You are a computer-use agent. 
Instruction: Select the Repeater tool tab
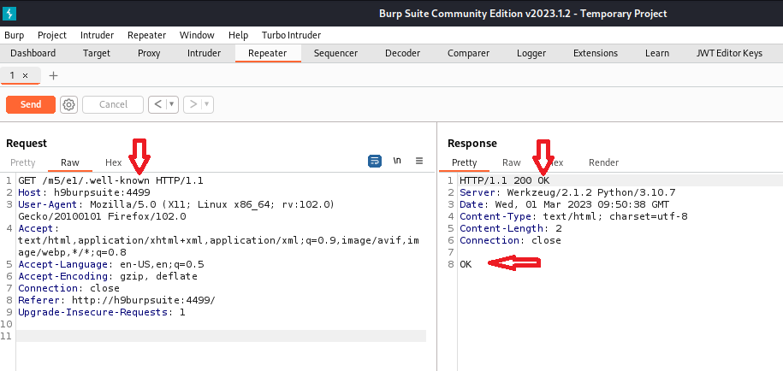pyautogui.click(x=268, y=53)
